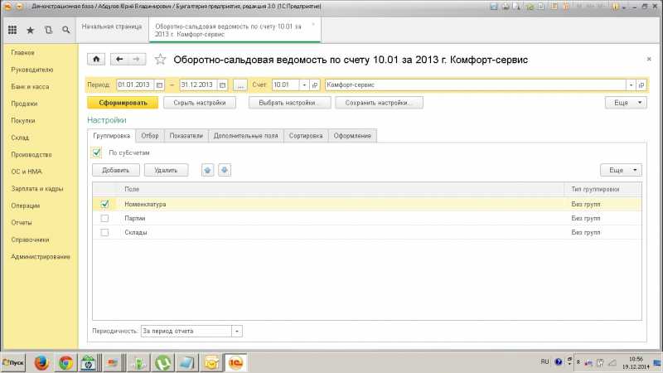Click Выбрать настройки button
The width and height of the screenshot is (663, 373).
click(x=289, y=103)
